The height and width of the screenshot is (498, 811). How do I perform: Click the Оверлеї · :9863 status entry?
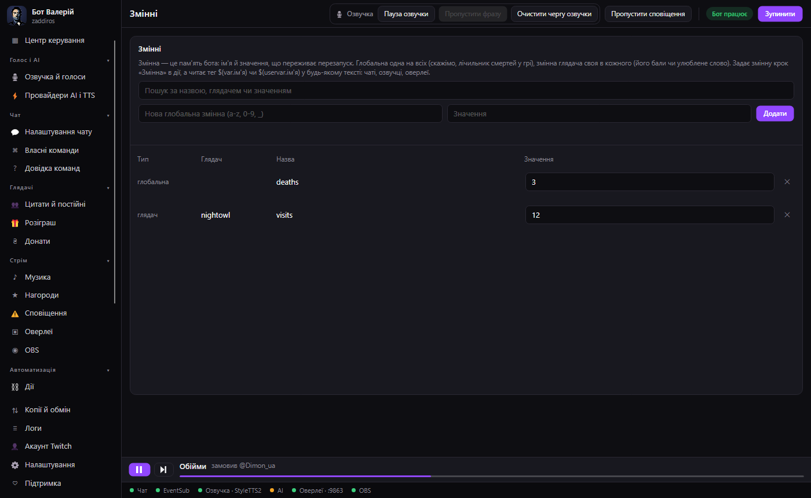pyautogui.click(x=317, y=490)
